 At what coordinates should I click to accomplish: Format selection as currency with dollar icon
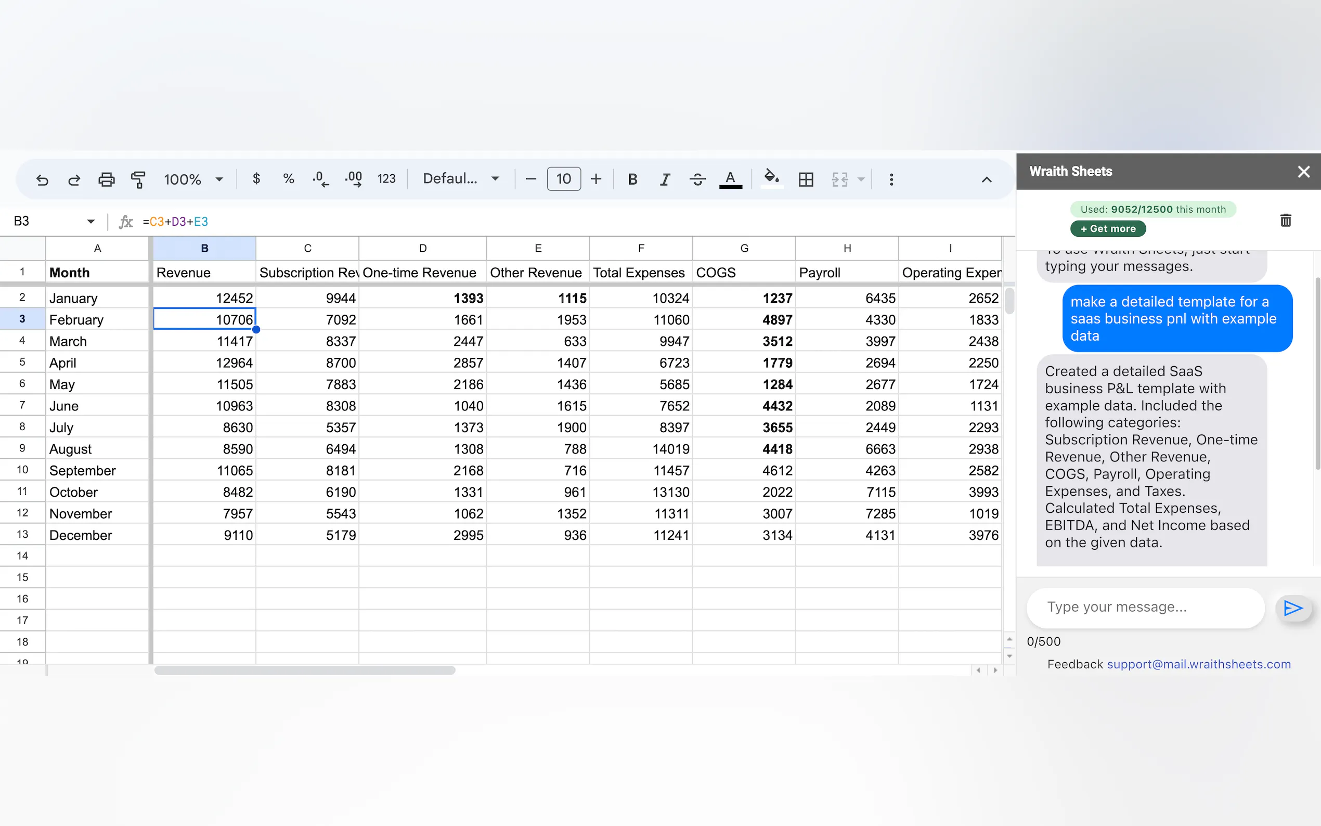pyautogui.click(x=256, y=178)
